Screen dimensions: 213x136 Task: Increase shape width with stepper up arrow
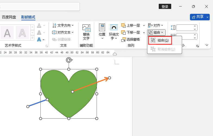195,35
